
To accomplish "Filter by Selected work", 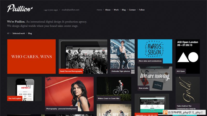I will [19, 34].
